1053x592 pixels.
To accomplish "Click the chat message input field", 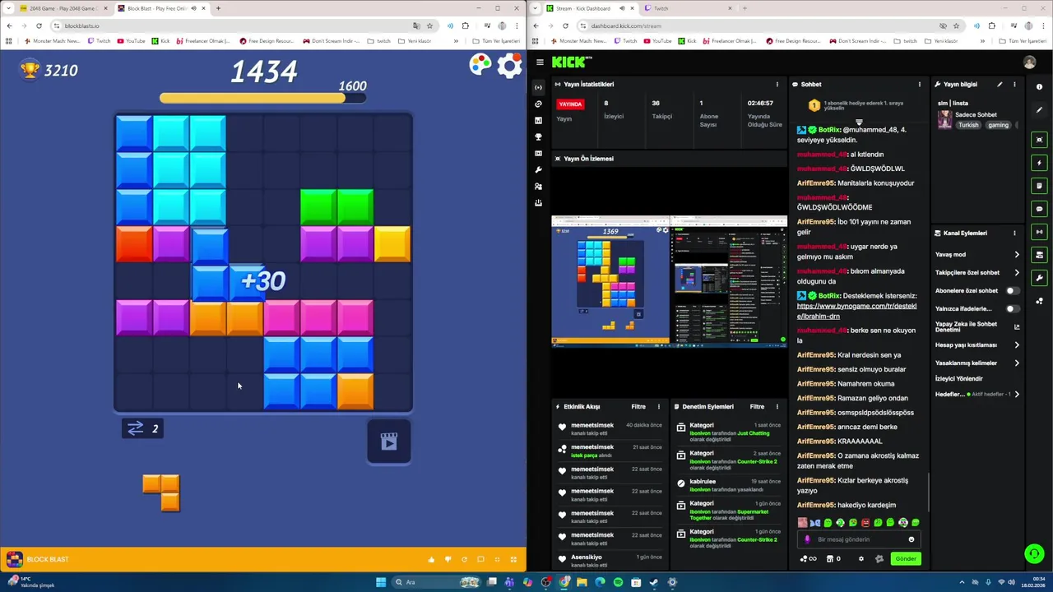I will [859, 539].
